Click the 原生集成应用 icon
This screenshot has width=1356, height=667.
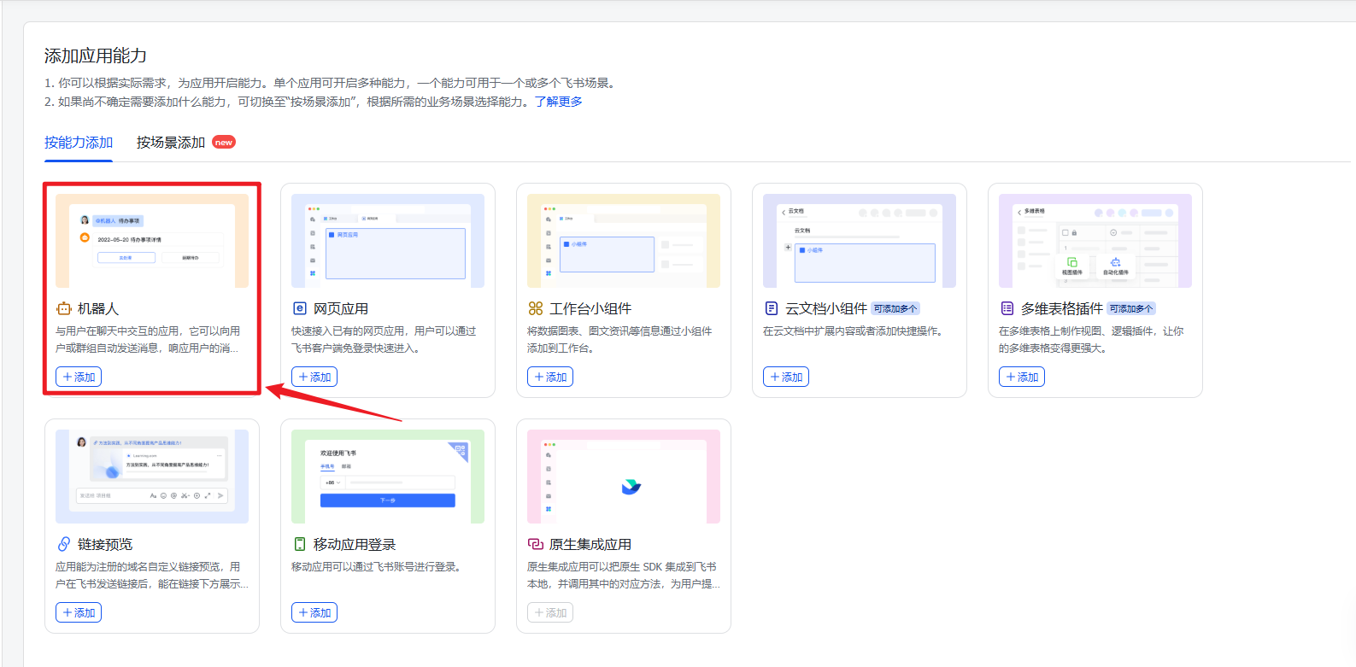point(536,544)
